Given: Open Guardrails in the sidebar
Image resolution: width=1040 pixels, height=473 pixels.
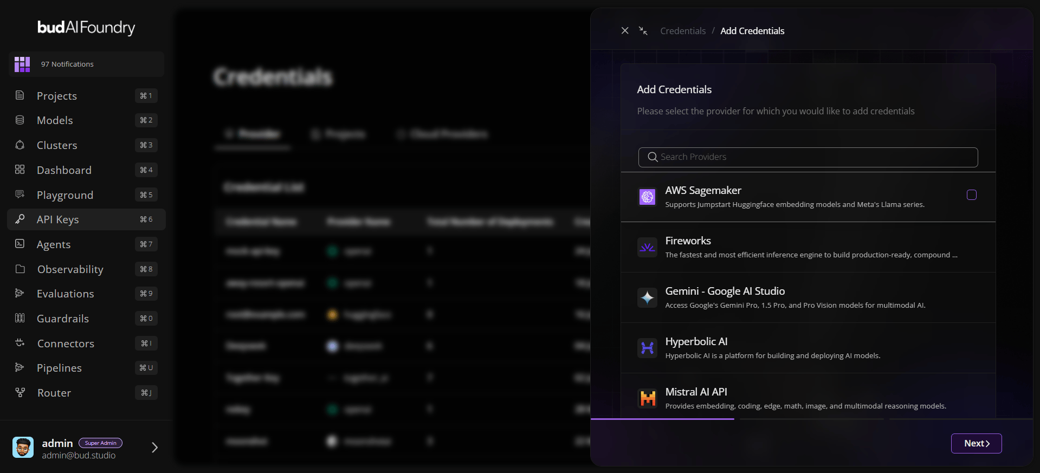Looking at the screenshot, I should 87,318.
